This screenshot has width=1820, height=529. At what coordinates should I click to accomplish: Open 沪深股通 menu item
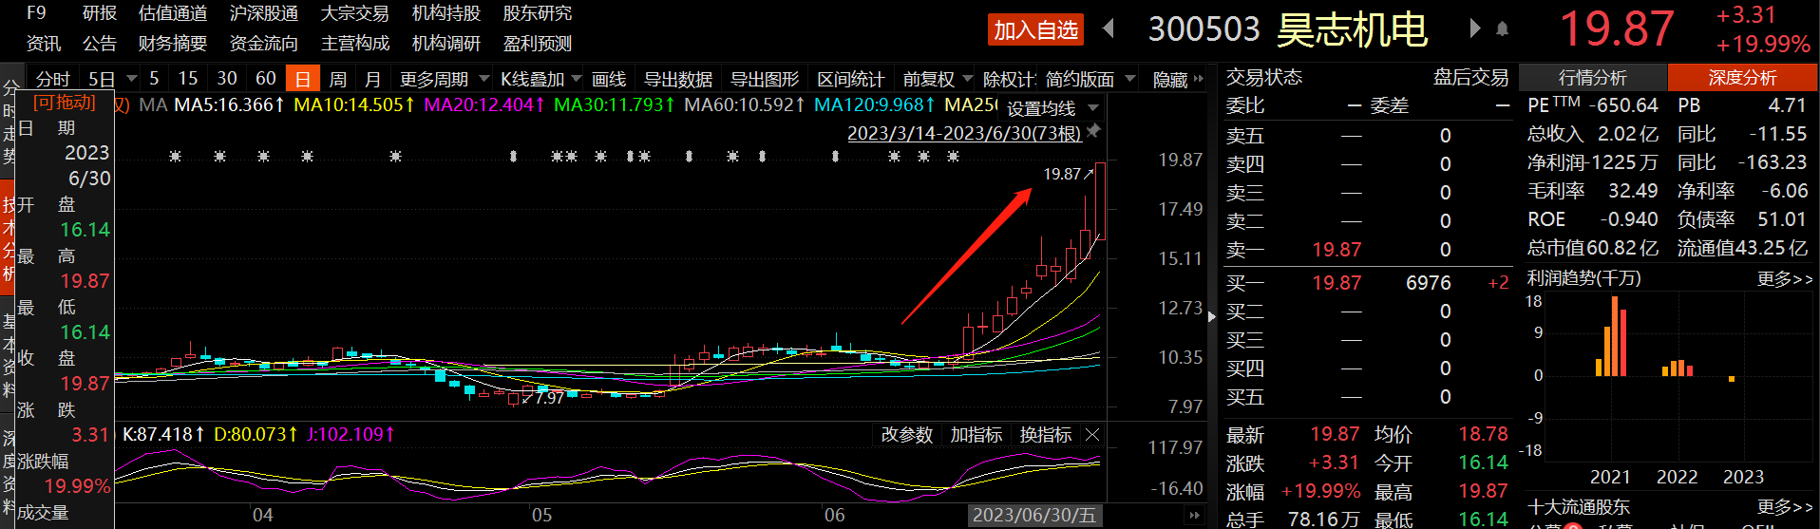[x=264, y=13]
